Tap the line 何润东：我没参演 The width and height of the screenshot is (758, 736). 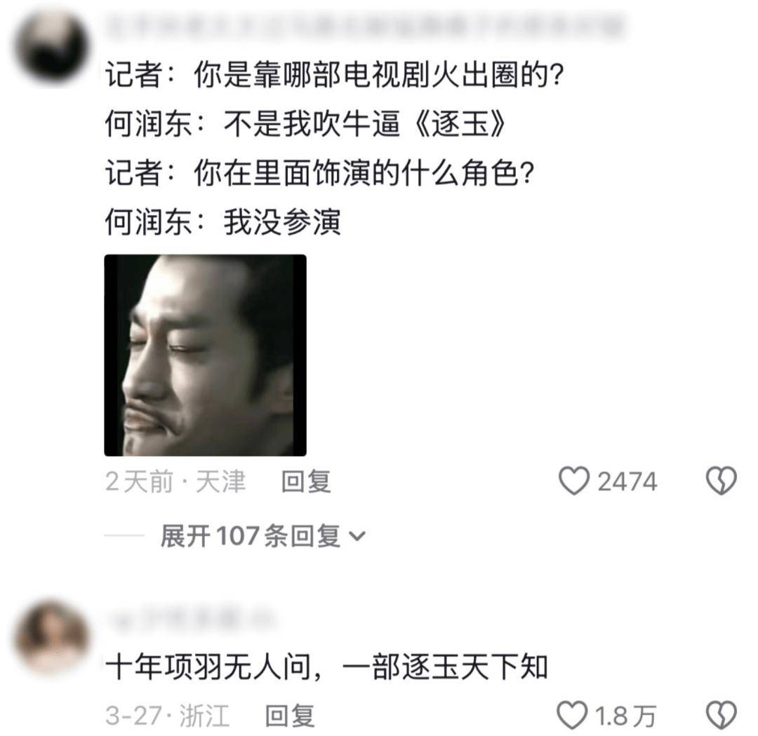pyautogui.click(x=223, y=222)
